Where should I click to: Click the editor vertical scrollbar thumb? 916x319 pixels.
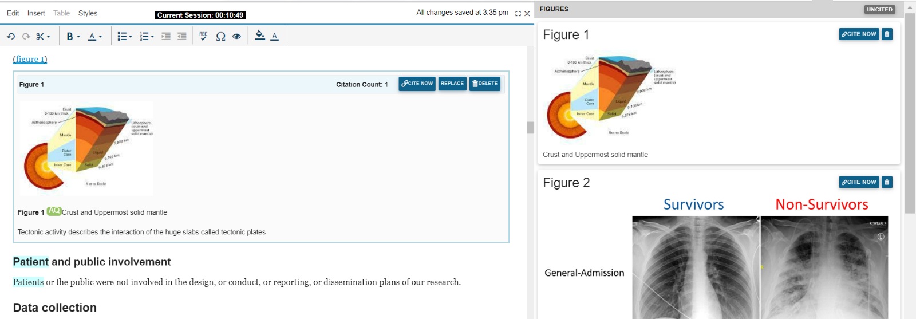pyautogui.click(x=530, y=127)
